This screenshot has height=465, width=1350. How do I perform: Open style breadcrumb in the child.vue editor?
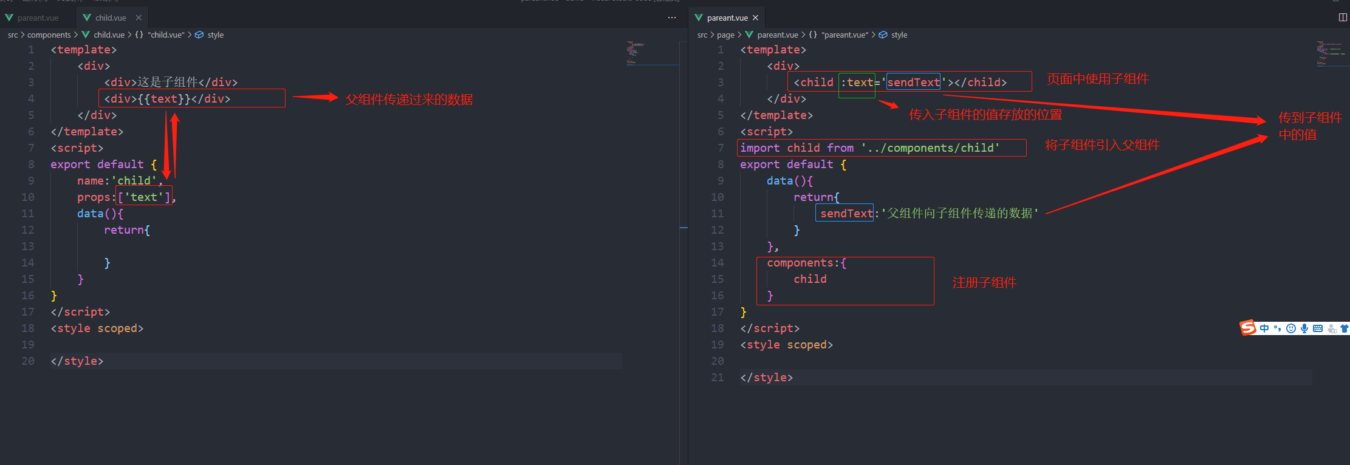[x=210, y=35]
